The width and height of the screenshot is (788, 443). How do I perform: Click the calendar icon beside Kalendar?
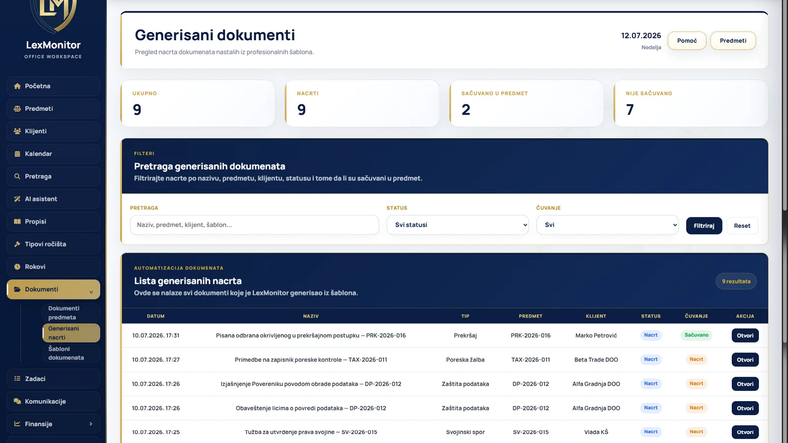[17, 154]
